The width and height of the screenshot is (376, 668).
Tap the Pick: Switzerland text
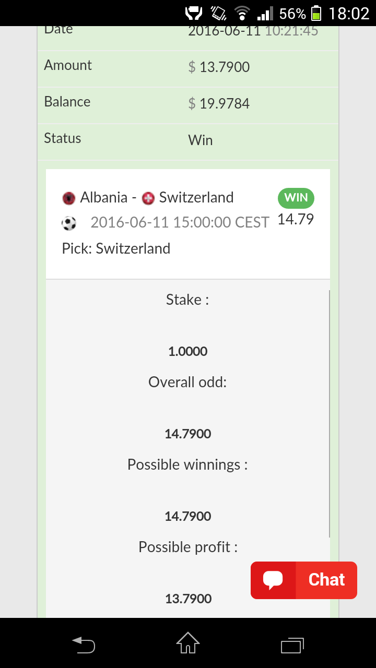click(x=116, y=248)
